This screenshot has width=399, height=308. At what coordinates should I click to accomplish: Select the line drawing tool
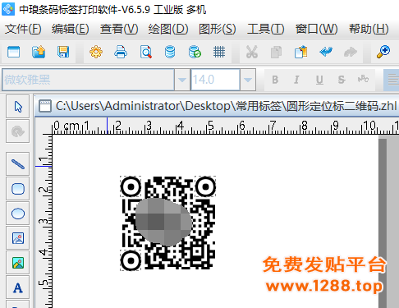tap(18, 163)
